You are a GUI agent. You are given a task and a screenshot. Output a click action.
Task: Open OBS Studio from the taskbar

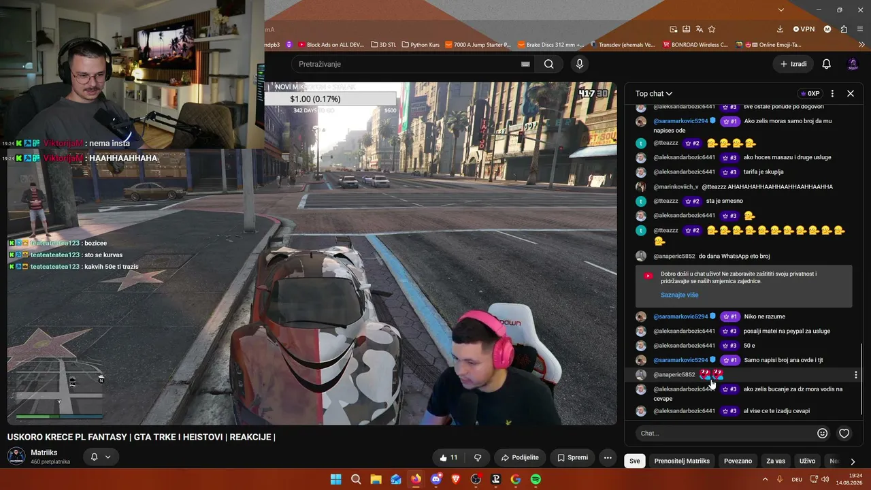(x=476, y=479)
